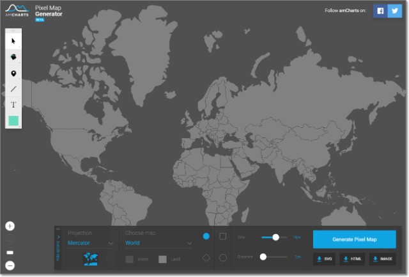The image size is (409, 277).
Task: Select the location pin marker tool
Action: pyautogui.click(x=13, y=73)
